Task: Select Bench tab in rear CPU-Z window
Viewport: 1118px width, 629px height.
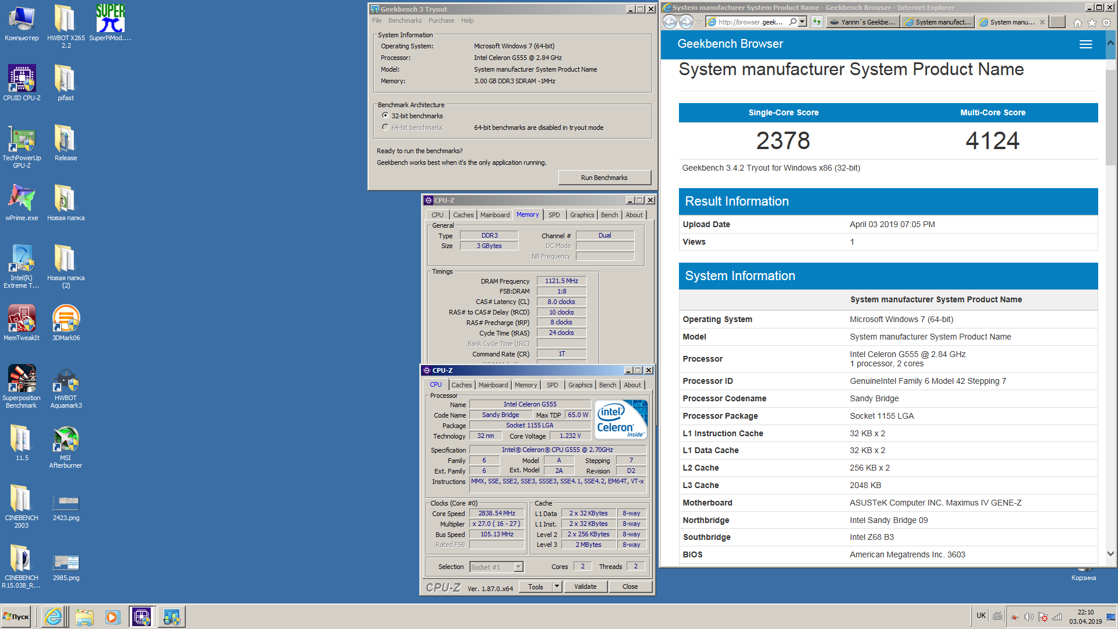Action: [609, 215]
